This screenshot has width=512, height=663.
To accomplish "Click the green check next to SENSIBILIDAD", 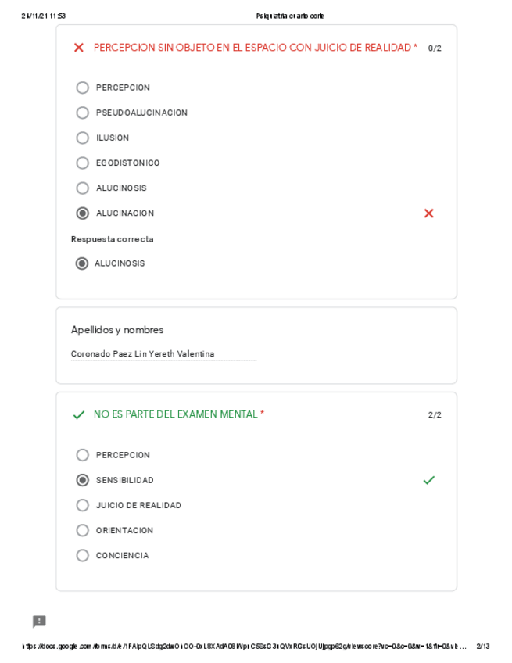I will tap(428, 480).
